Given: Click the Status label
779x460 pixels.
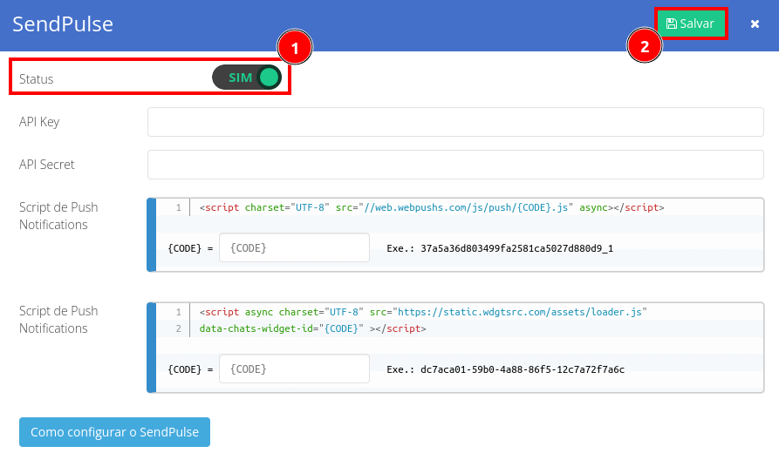Looking at the screenshot, I should point(37,79).
